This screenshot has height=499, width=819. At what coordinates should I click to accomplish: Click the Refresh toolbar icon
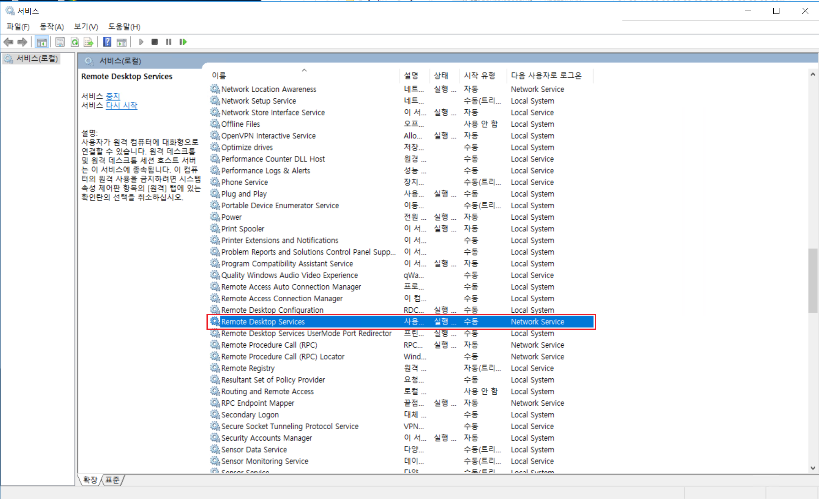[75, 42]
